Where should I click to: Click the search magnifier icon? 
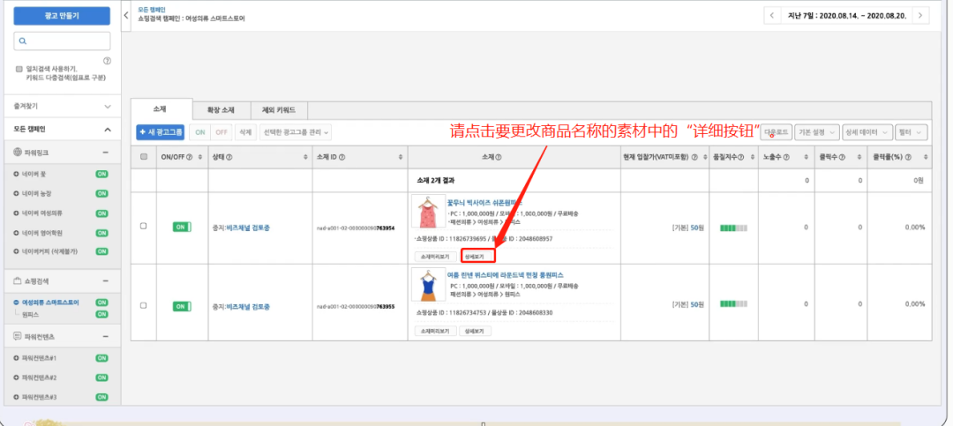point(22,41)
